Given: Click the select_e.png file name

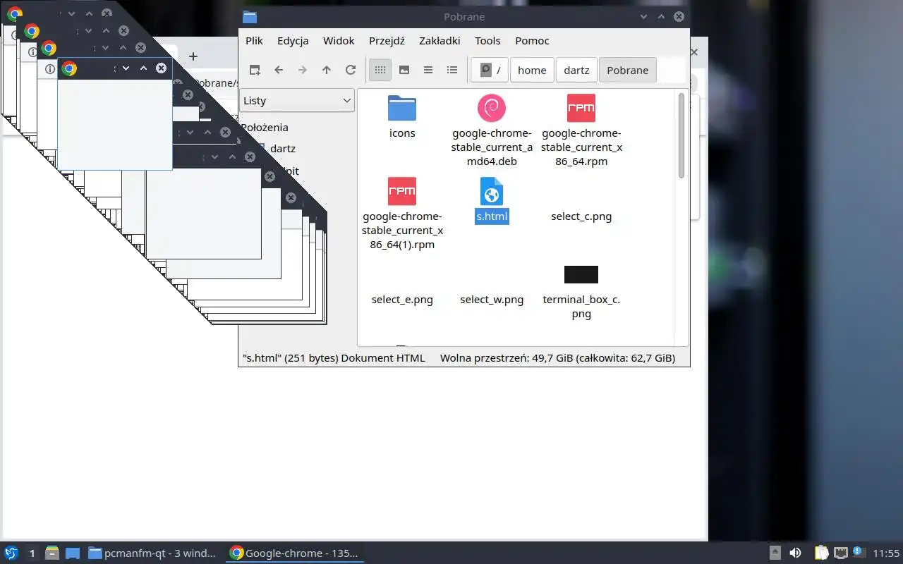Looking at the screenshot, I should [402, 300].
